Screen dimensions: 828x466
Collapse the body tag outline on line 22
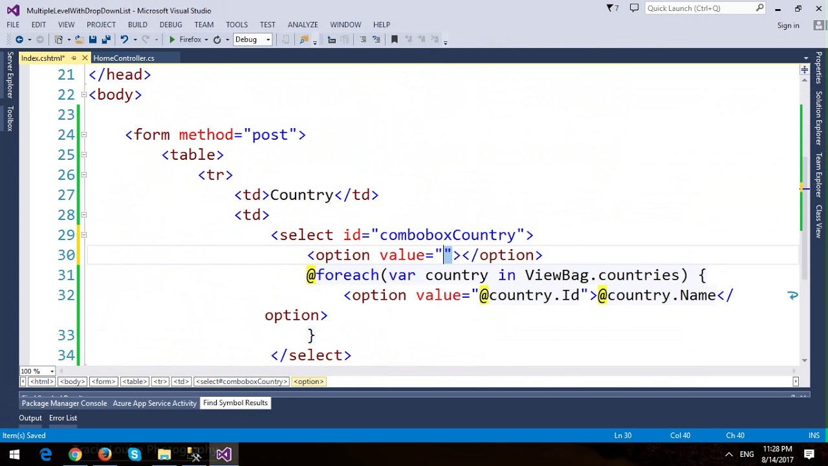84,94
